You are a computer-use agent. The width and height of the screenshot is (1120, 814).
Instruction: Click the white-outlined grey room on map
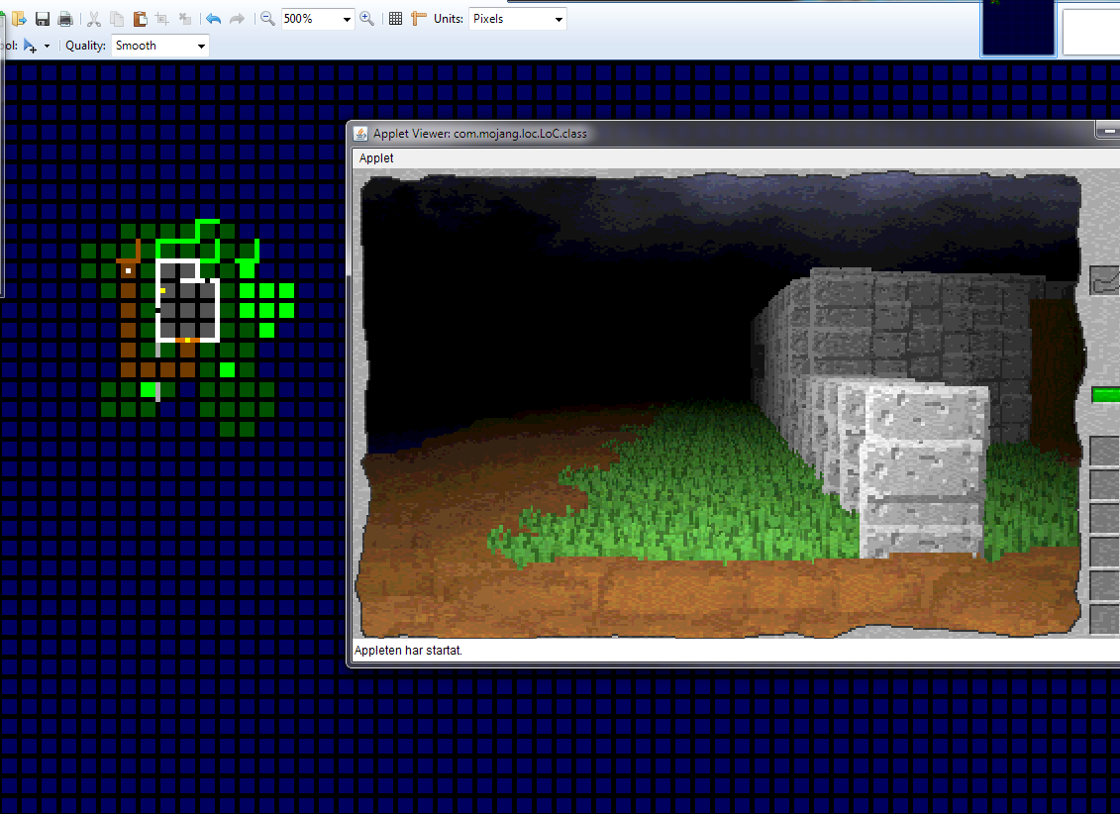click(187, 301)
